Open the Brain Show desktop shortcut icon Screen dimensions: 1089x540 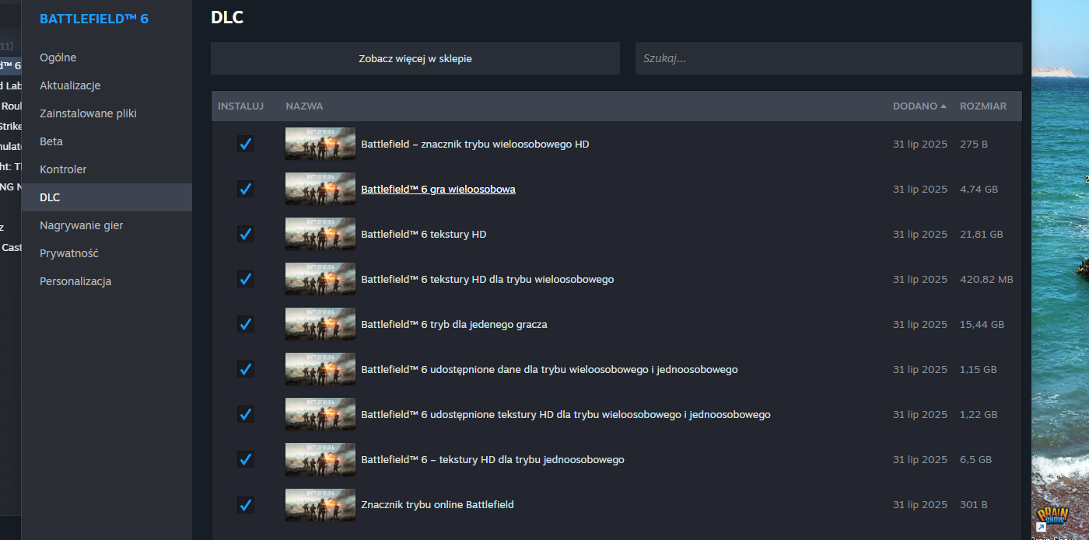[x=1052, y=518]
